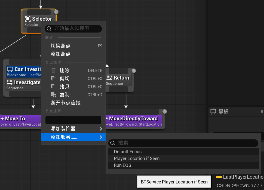Select 拷贝 menu entry

pyautogui.click(x=73, y=87)
